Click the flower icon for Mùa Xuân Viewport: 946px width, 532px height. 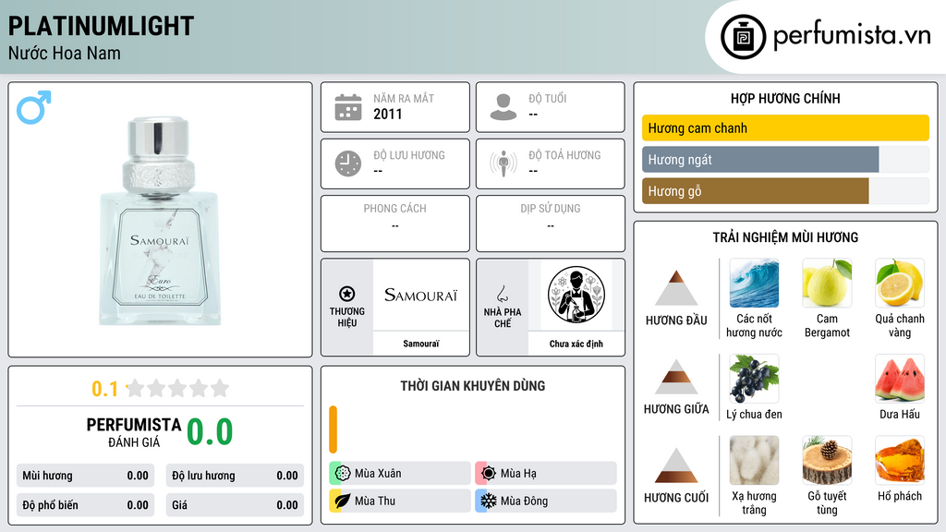coord(343,474)
